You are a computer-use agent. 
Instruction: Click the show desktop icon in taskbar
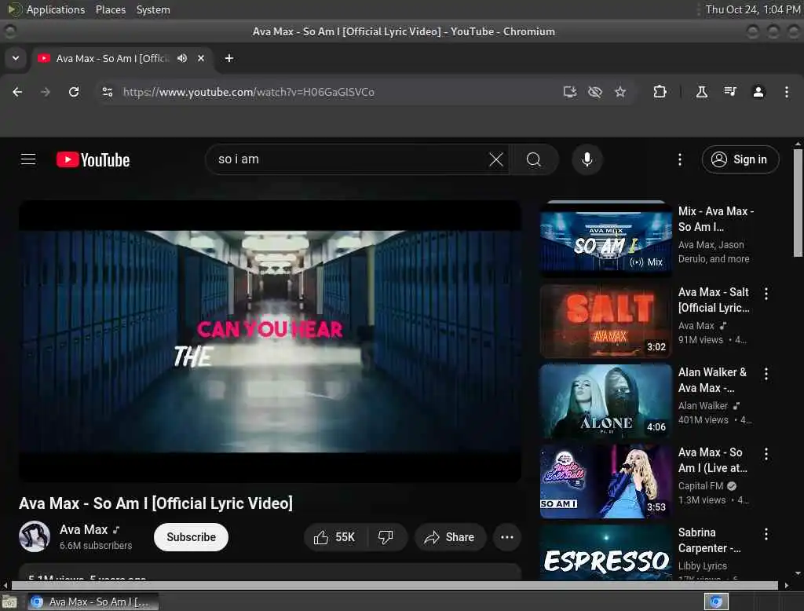pos(9,602)
